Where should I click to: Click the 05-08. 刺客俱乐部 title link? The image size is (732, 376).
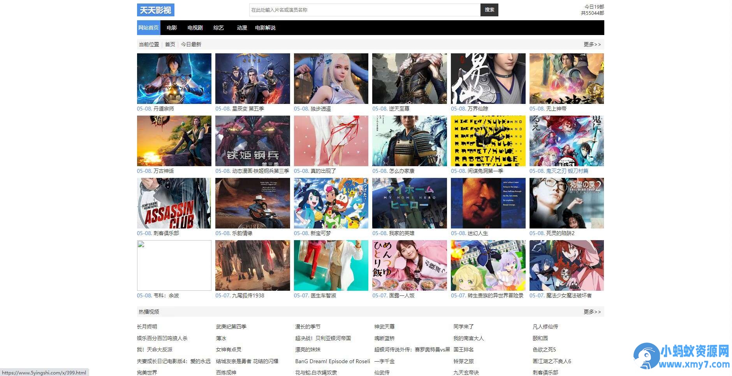(x=158, y=233)
